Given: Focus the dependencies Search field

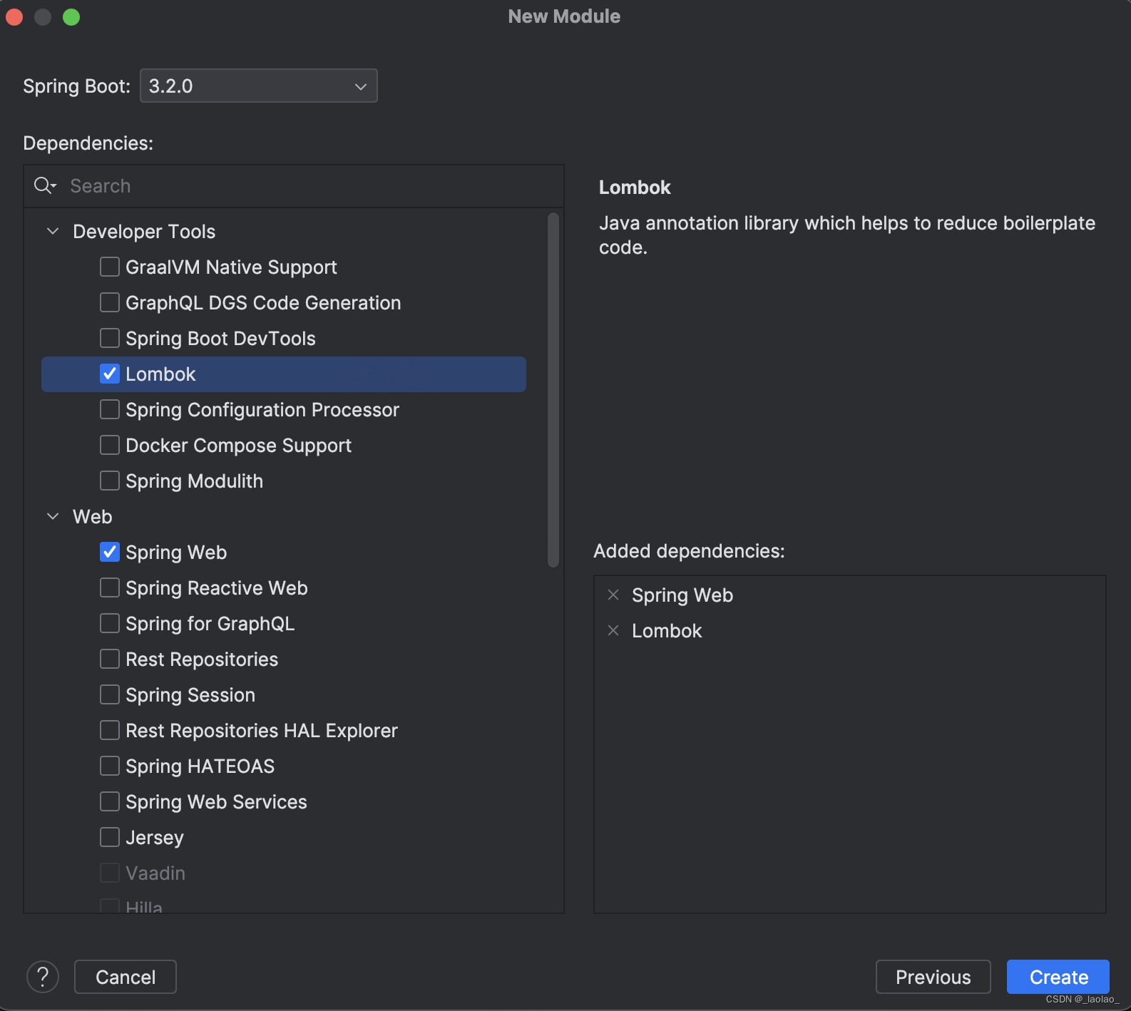Looking at the screenshot, I should (294, 186).
